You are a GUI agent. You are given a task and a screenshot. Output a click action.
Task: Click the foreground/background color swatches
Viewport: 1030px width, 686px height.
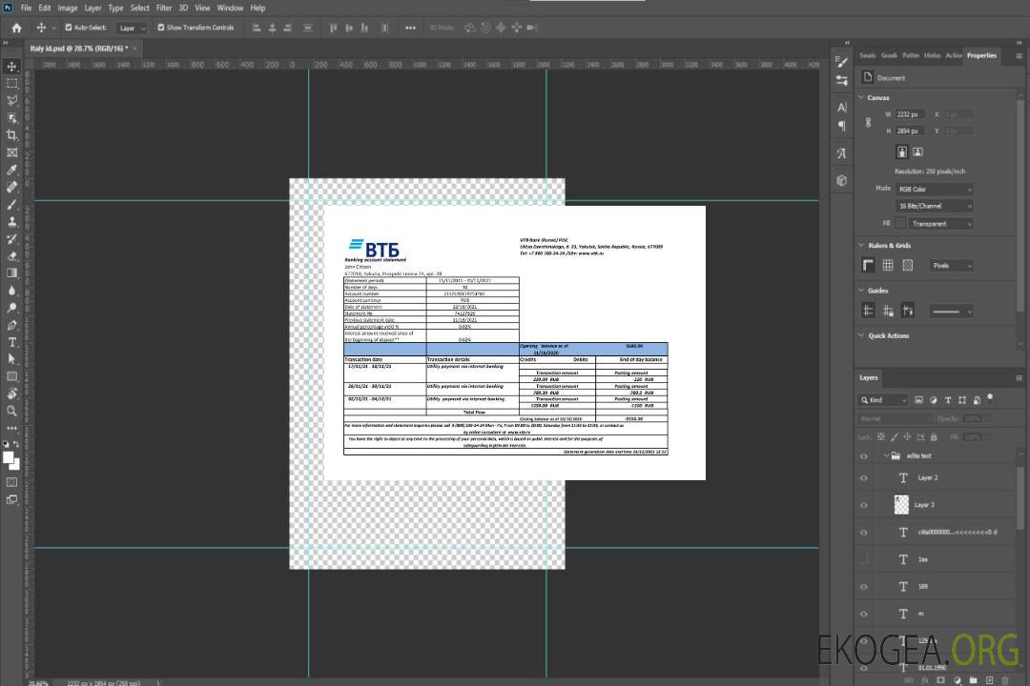[11, 461]
